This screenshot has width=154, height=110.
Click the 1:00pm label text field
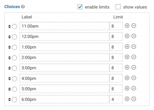pos(64,47)
